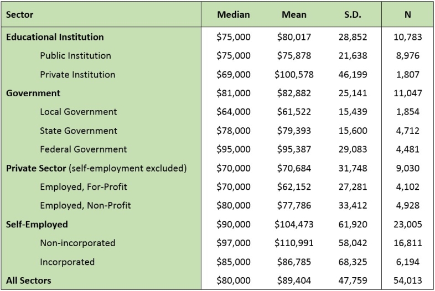Screen dimensions: 435x291
Task: Click the Non-incorporated row label
Action: point(77,243)
